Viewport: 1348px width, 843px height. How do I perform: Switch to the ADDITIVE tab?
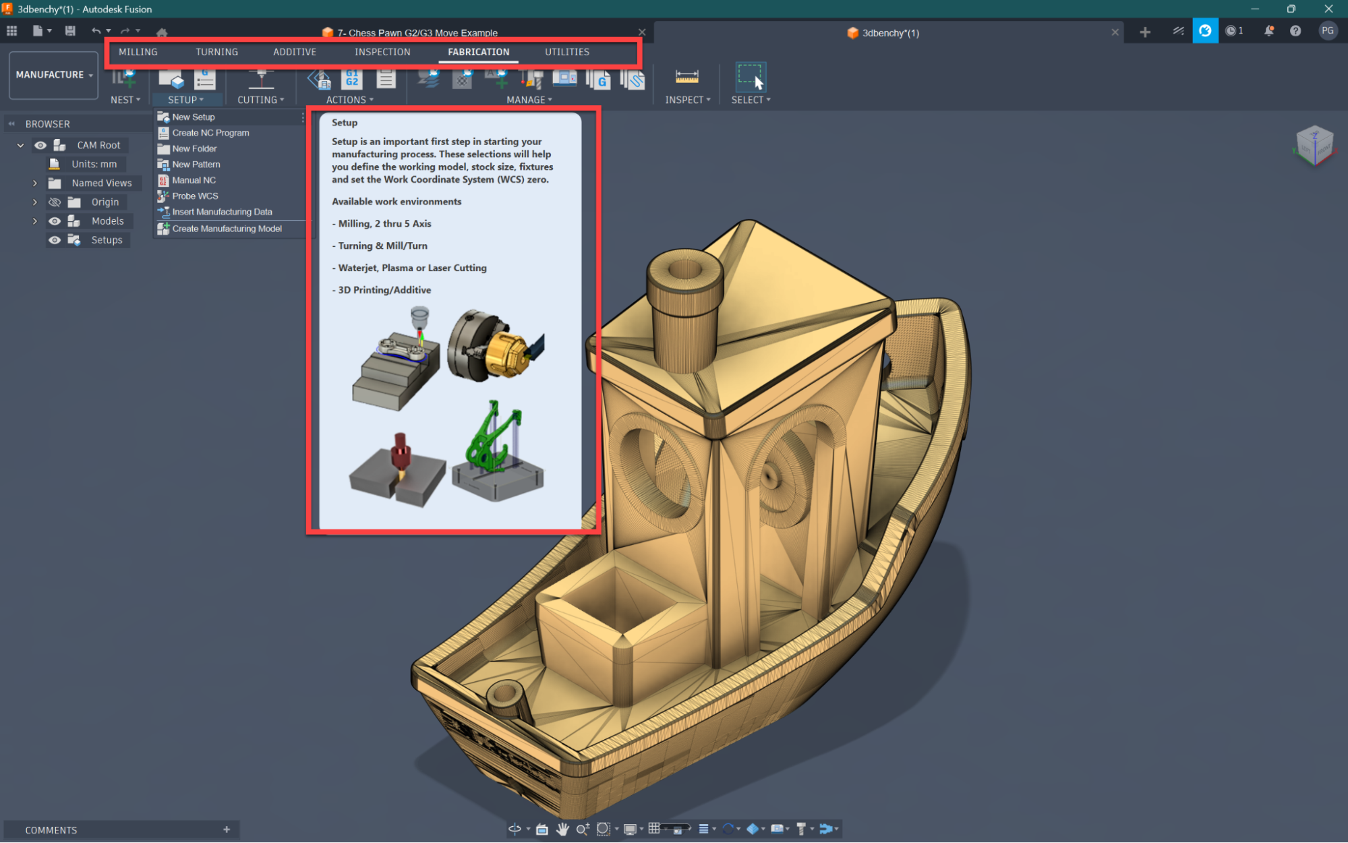(295, 52)
